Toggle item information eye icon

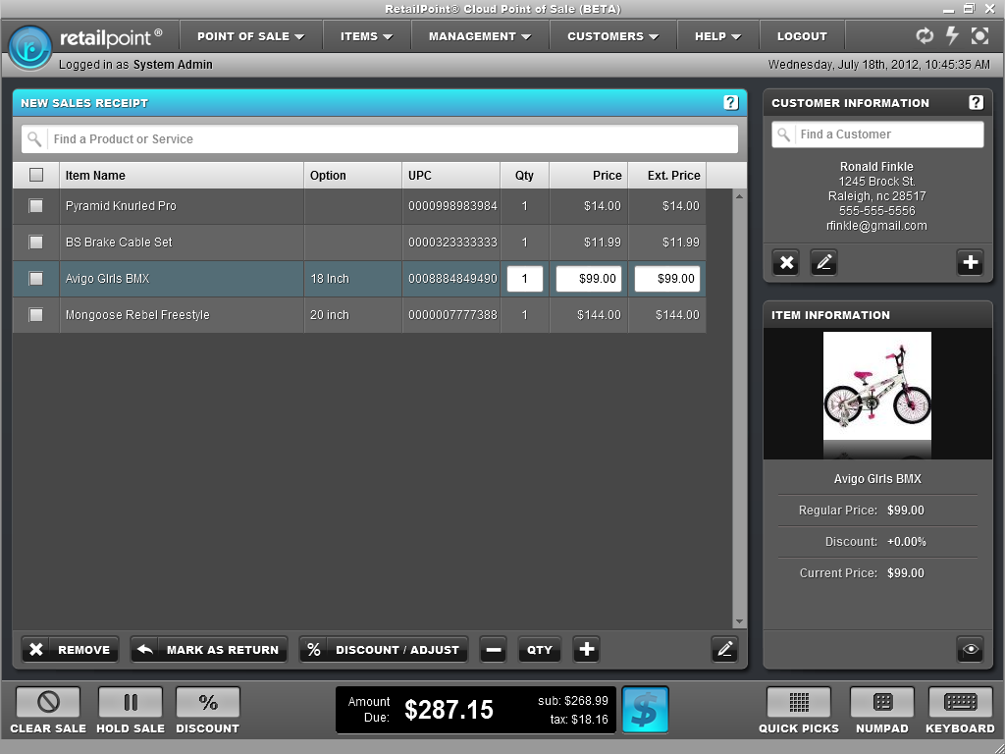[x=971, y=650]
